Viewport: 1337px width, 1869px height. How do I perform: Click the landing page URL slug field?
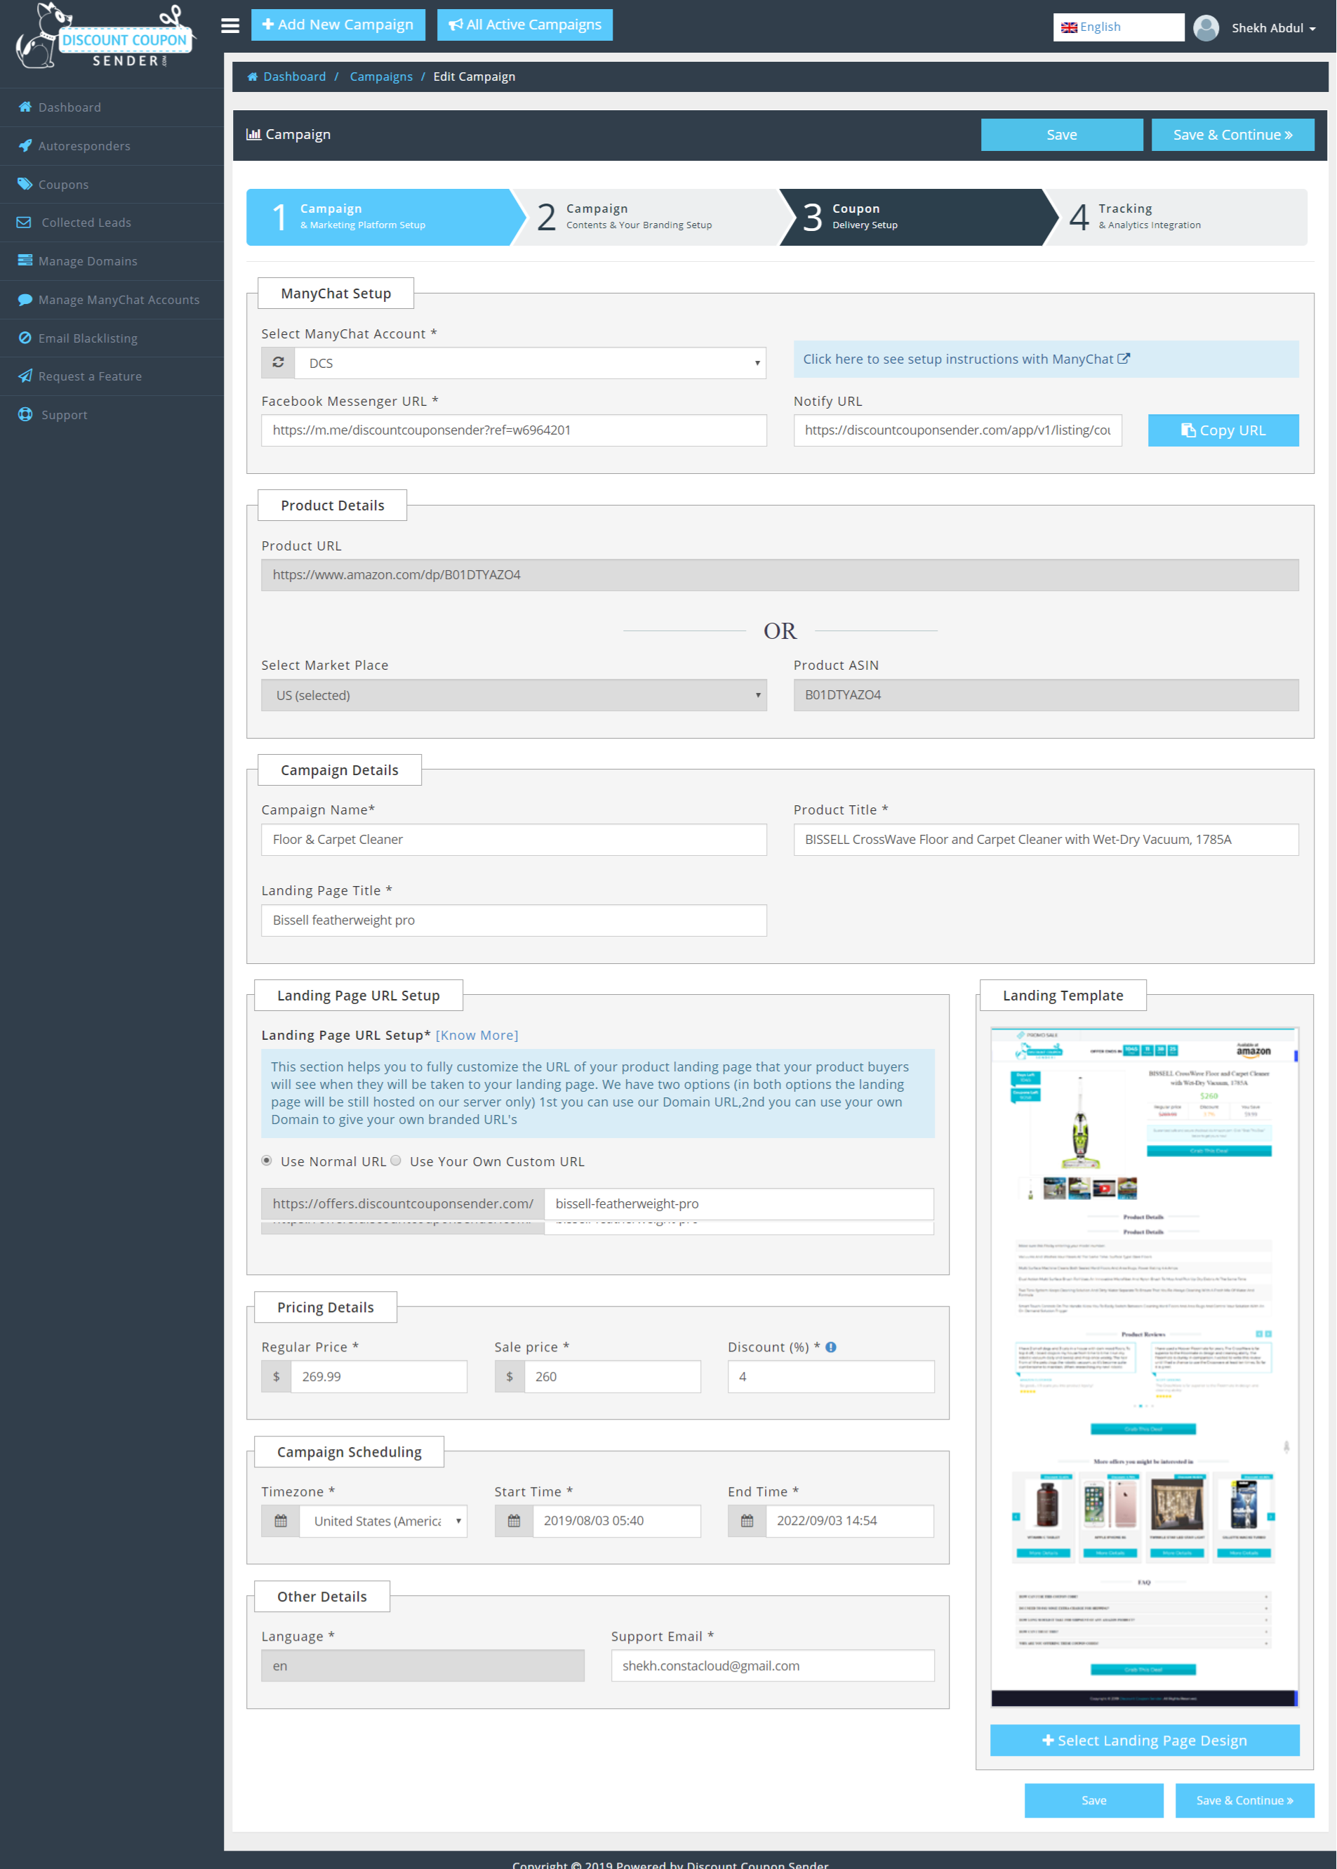[x=738, y=1203]
